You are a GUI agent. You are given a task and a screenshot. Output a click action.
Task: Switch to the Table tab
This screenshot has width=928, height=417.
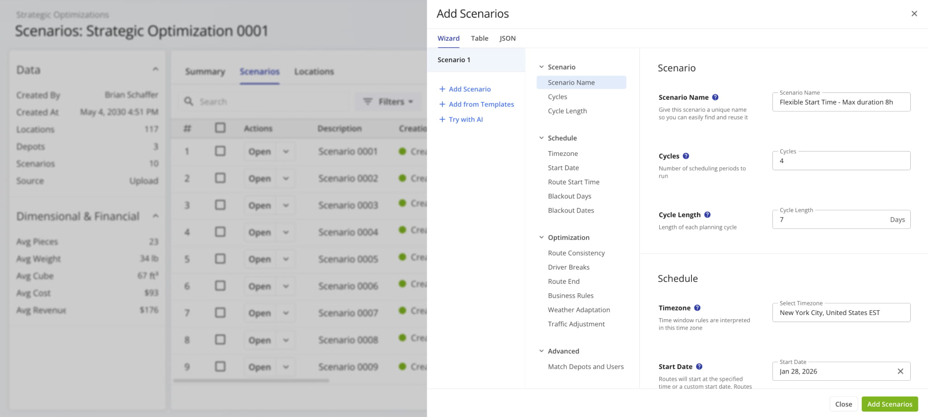point(479,39)
